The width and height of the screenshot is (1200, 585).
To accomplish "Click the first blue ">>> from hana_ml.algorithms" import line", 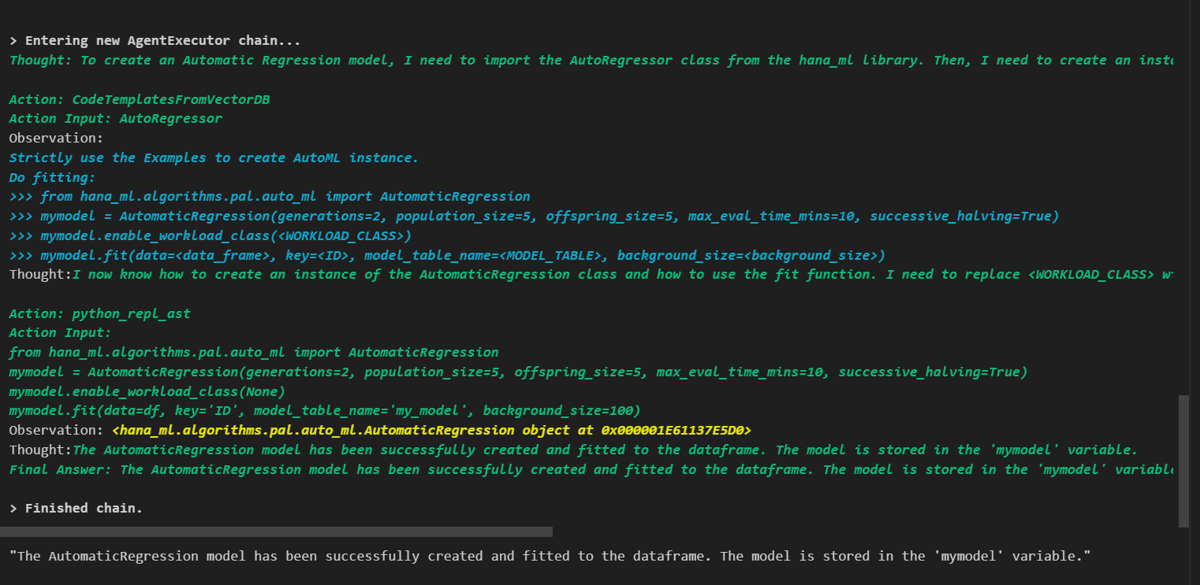I will 269,197.
